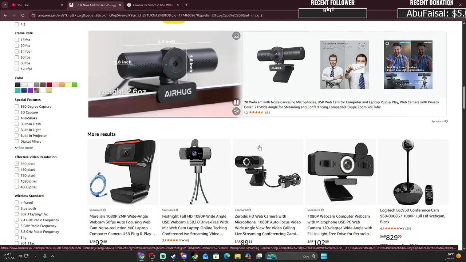The height and width of the screenshot is (262, 466).
Task: Open the Sponsored info icon under the ad
Action: [446, 121]
